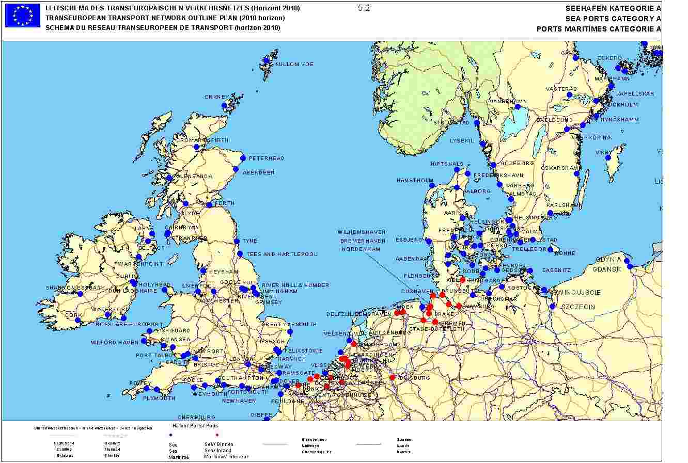688x463 pixels.
Task: Click the page number 5.2
Action: tap(364, 8)
